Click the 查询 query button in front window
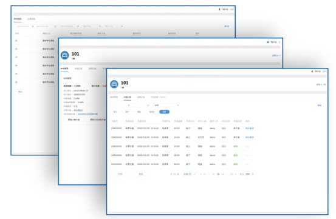 click(319, 106)
